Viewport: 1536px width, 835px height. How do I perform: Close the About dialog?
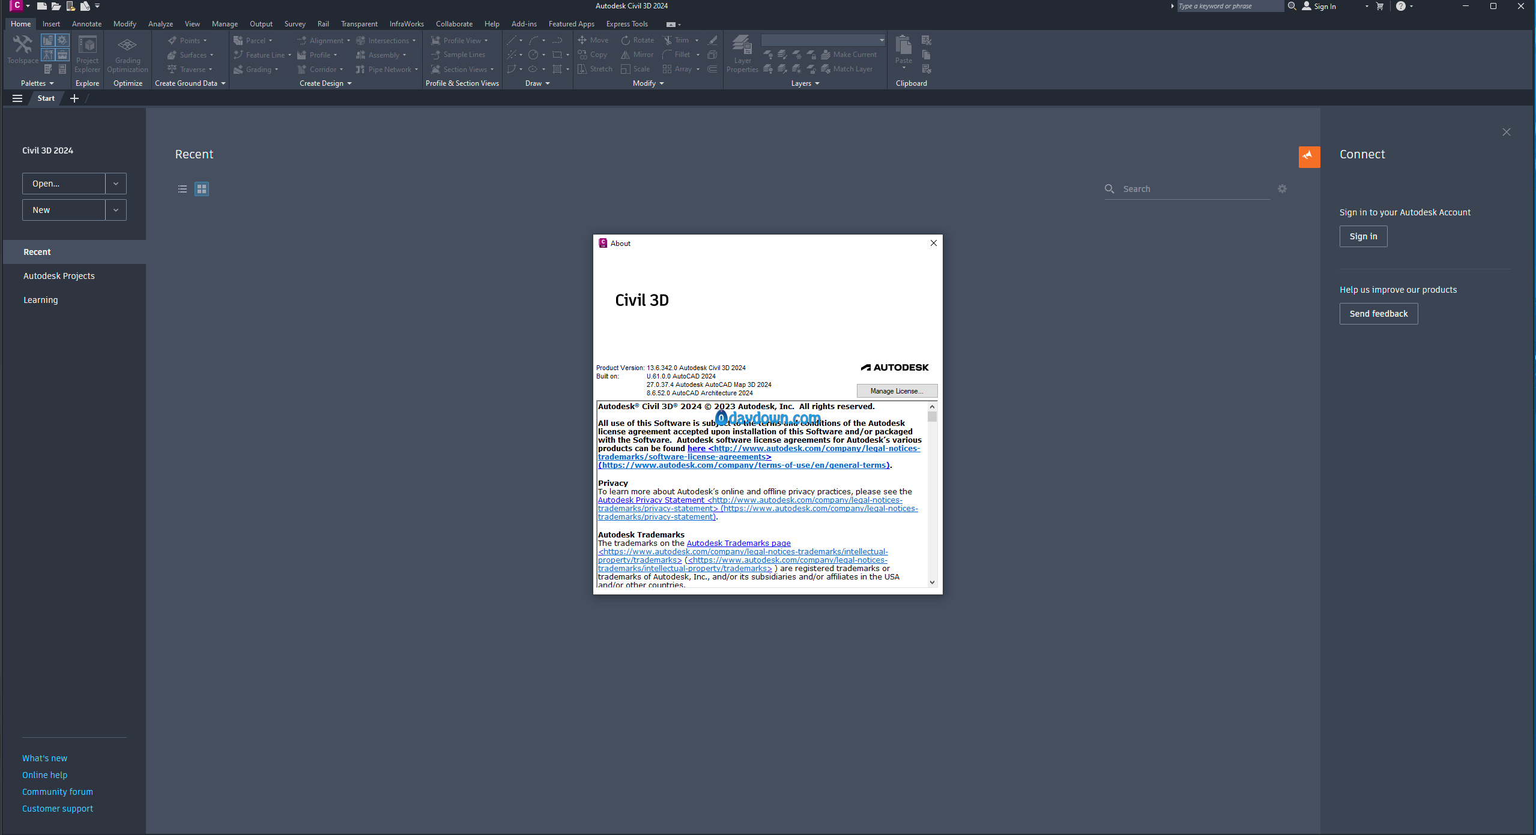point(933,243)
